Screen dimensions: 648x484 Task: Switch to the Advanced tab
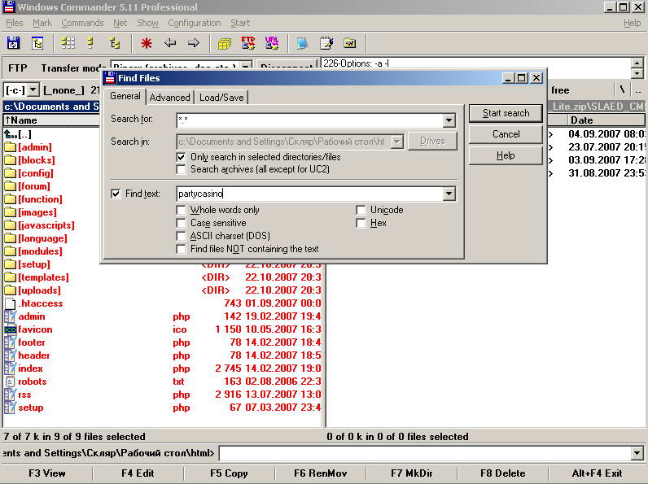(169, 98)
